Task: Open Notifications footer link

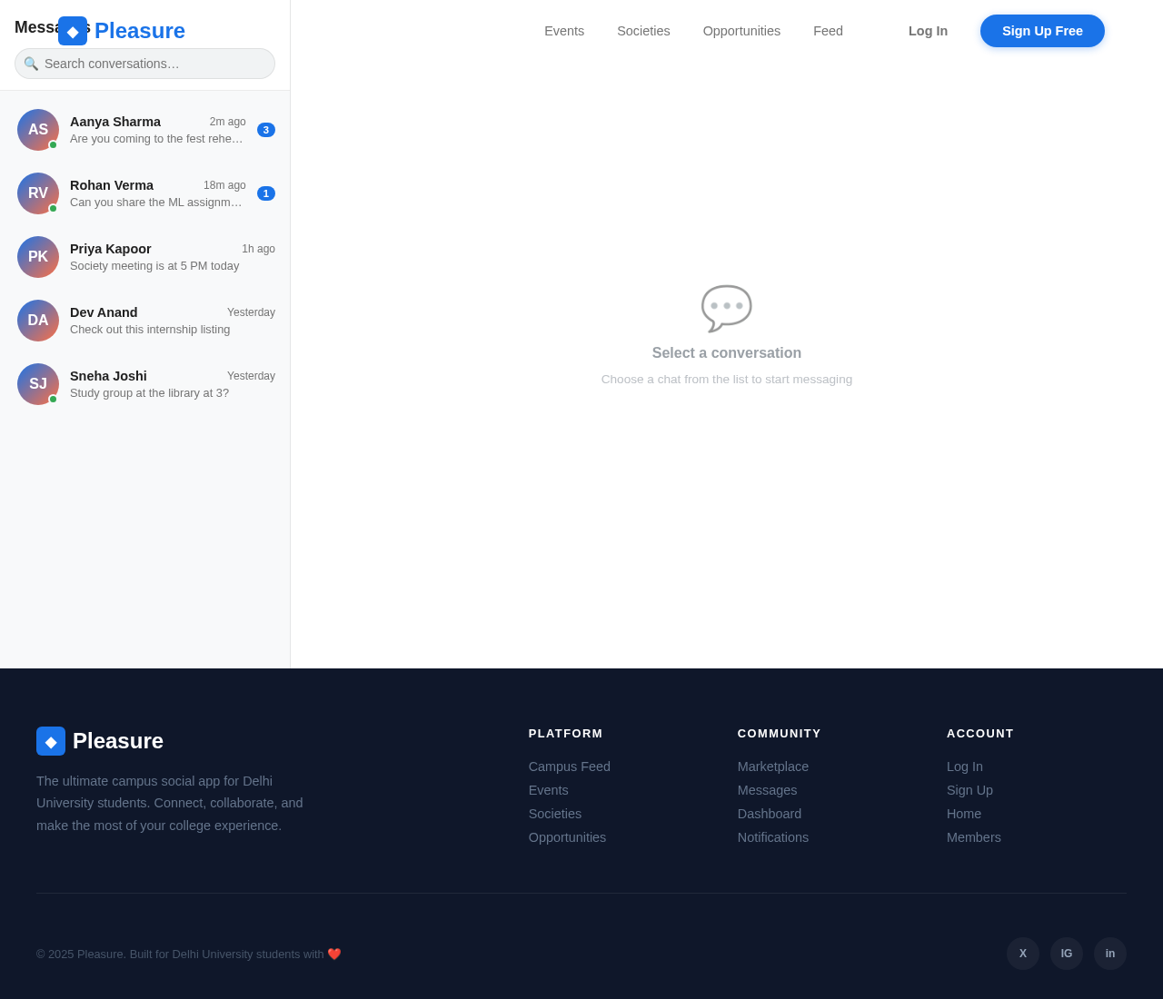Action: (773, 837)
